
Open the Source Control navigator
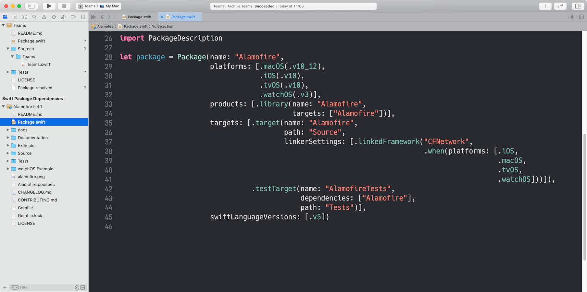[x=15, y=17]
